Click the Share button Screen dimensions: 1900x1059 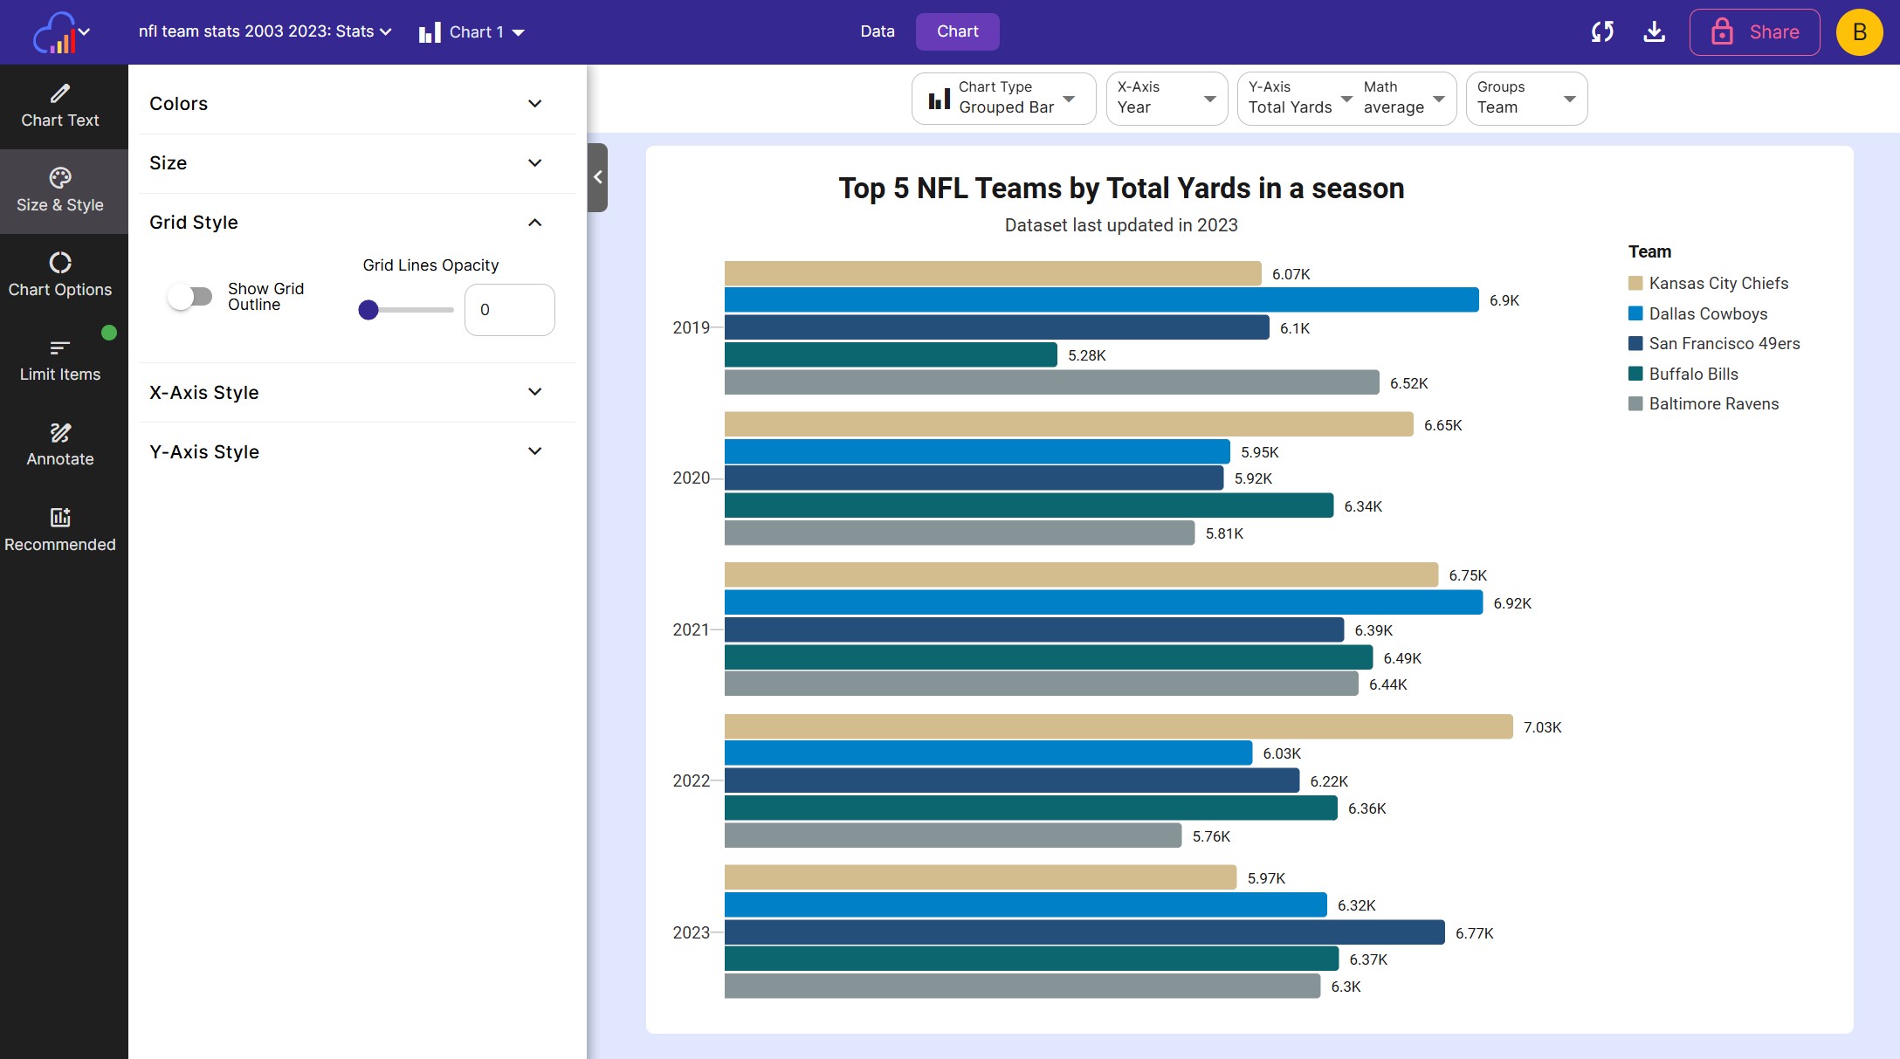click(1754, 32)
